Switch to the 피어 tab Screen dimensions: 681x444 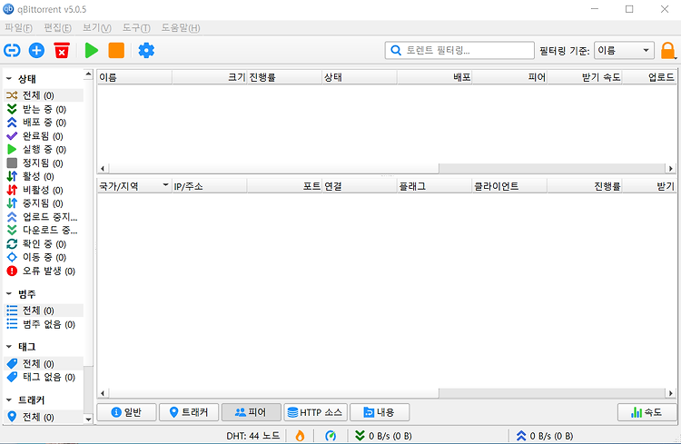coord(251,412)
